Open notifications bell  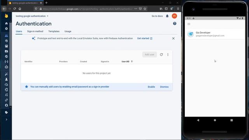pyautogui.click(x=167, y=16)
